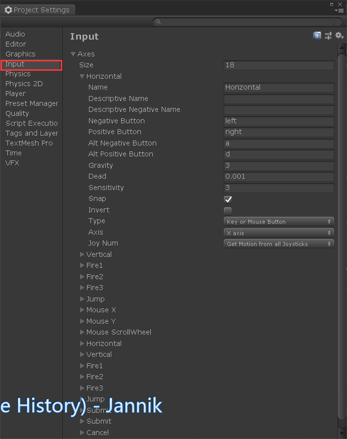Click the scrollbar down arrow

coord(342,434)
